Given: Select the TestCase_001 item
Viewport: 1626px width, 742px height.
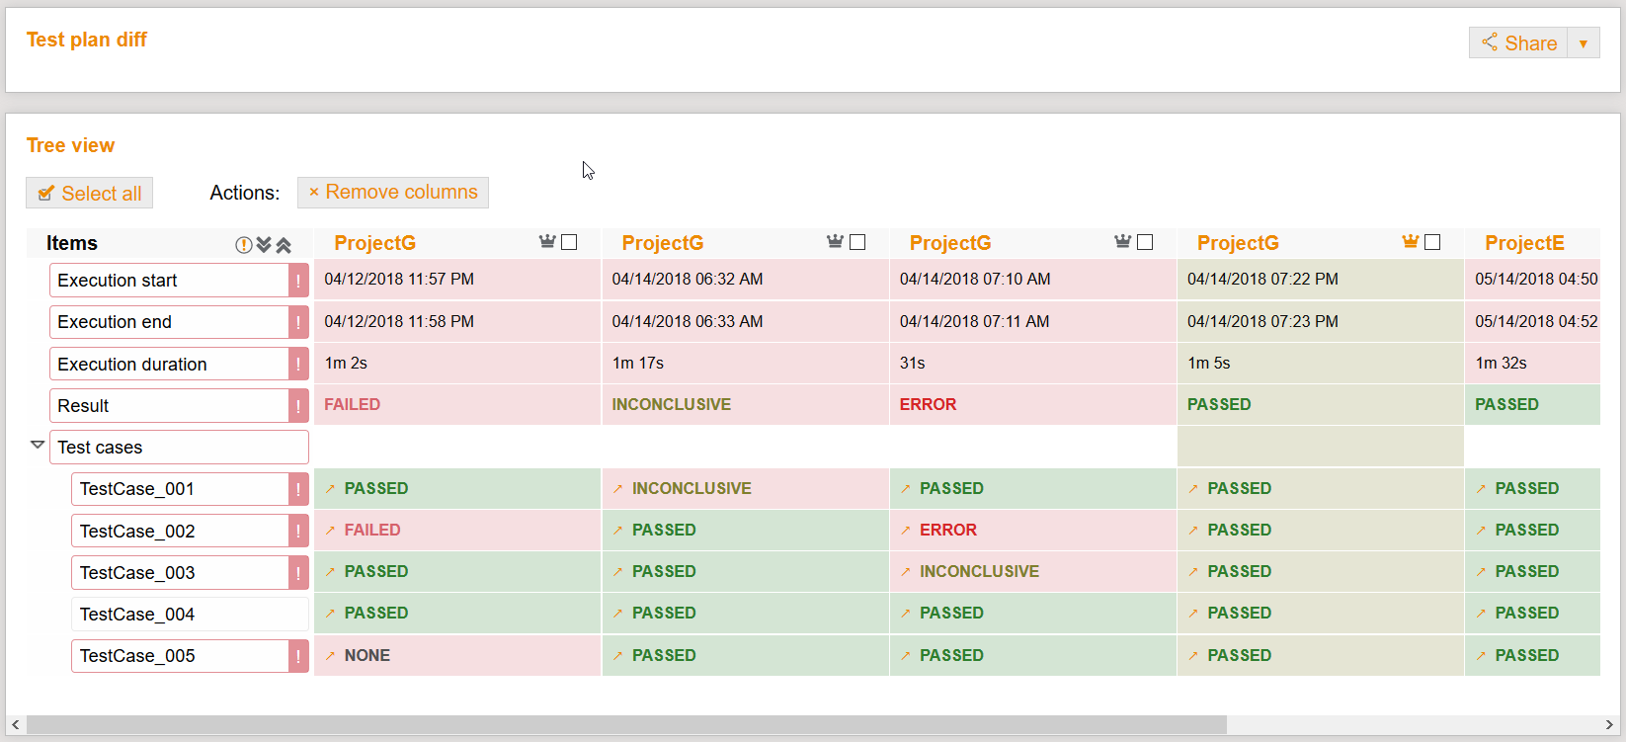Looking at the screenshot, I should pyautogui.click(x=180, y=489).
